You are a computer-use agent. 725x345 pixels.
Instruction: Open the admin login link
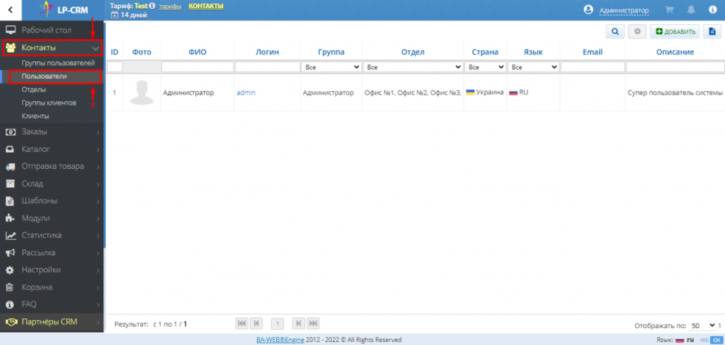(x=246, y=93)
